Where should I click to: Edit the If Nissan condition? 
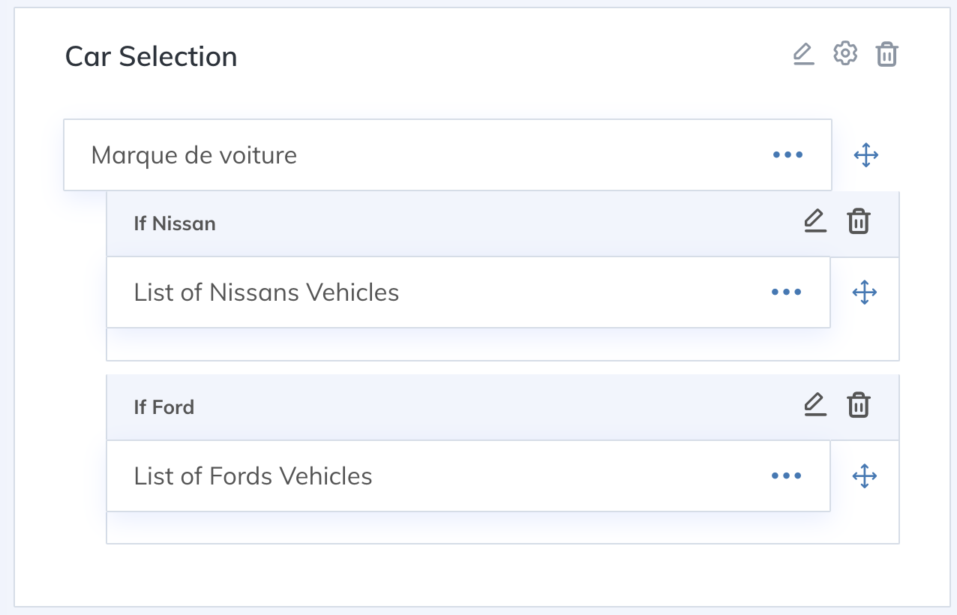[x=815, y=221]
